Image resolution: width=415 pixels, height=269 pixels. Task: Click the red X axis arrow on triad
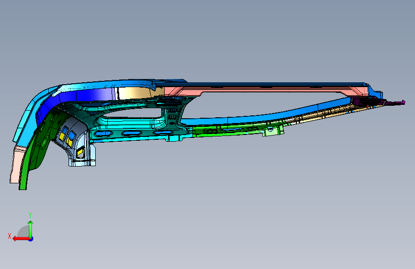pyautogui.click(x=21, y=239)
